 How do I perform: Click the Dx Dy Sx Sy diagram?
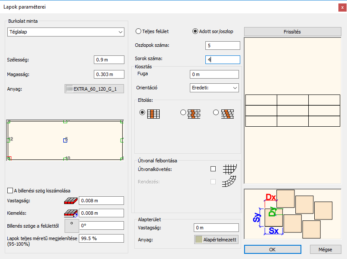(x=293, y=214)
